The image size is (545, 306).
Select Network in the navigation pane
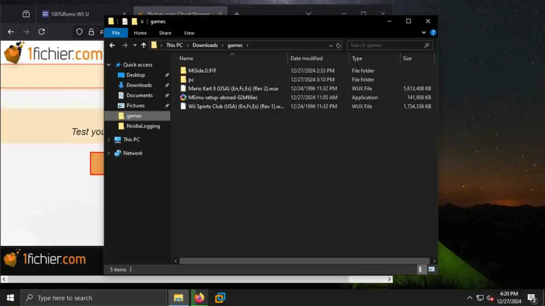coord(132,153)
